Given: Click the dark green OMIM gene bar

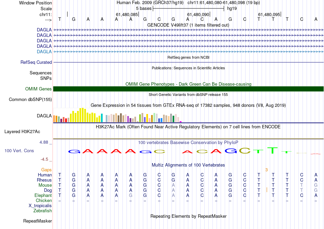Looking at the screenshot, I should [x=188, y=89].
